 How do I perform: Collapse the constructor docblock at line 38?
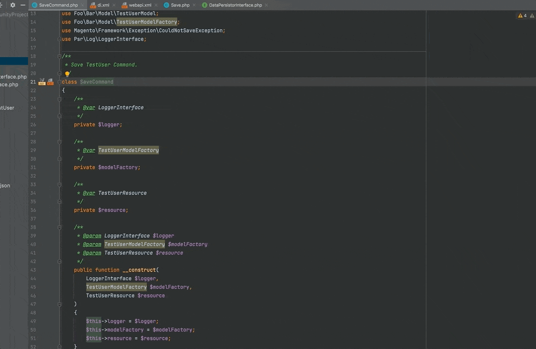point(60,227)
